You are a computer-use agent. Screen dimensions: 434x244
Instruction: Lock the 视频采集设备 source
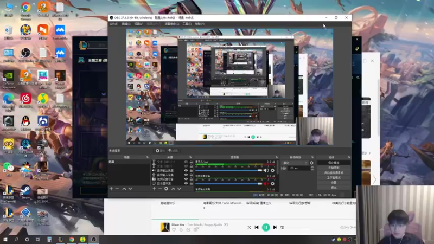(x=191, y=179)
